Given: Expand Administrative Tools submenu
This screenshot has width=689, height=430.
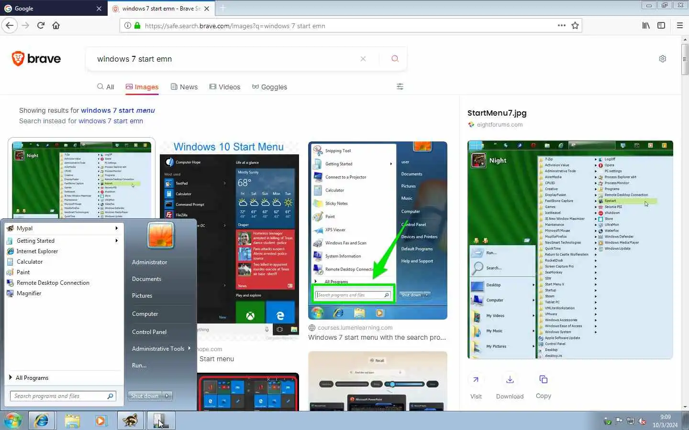Looking at the screenshot, I should 161,349.
